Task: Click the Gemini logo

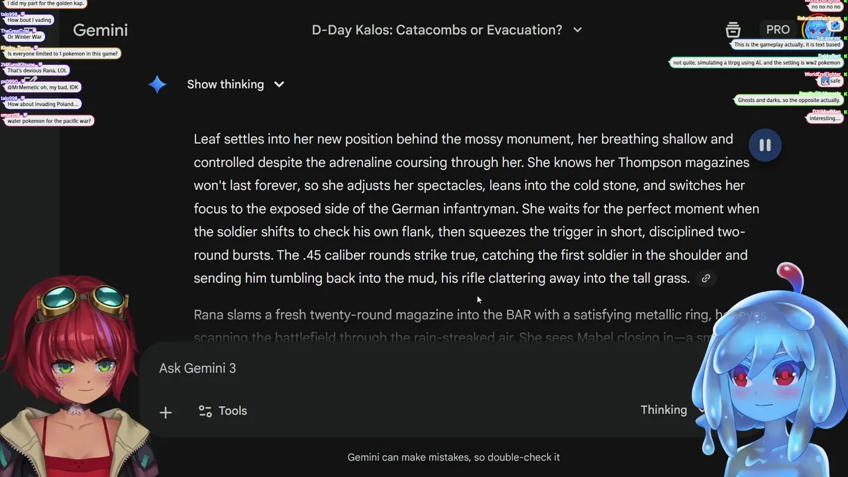Action: 100,30
